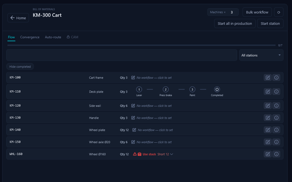Show info for WHL-160 Wheel
This screenshot has width=292, height=182.
point(276,154)
